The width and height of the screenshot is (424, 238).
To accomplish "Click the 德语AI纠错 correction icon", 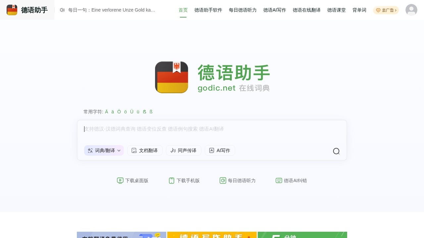I will 279,180.
